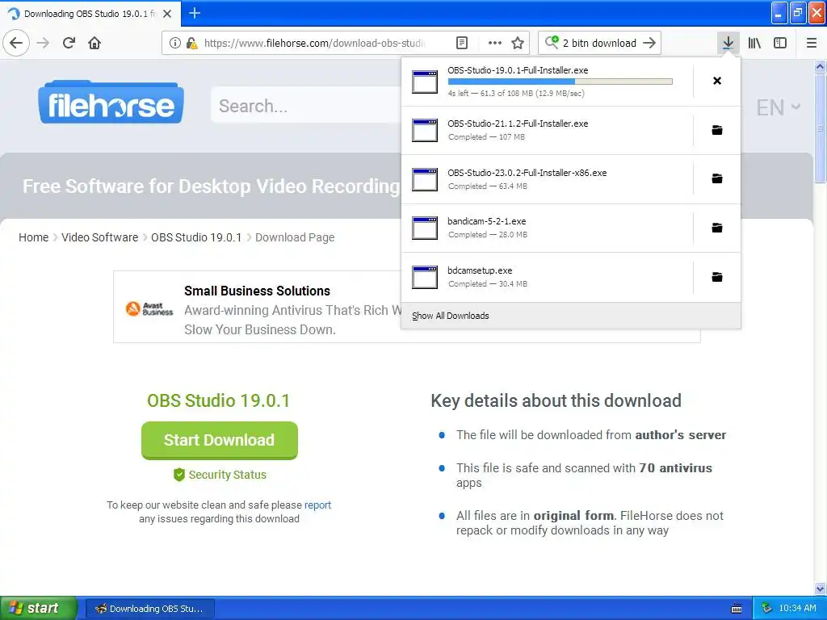Click the system tray clock
827x620 pixels.
(x=797, y=608)
